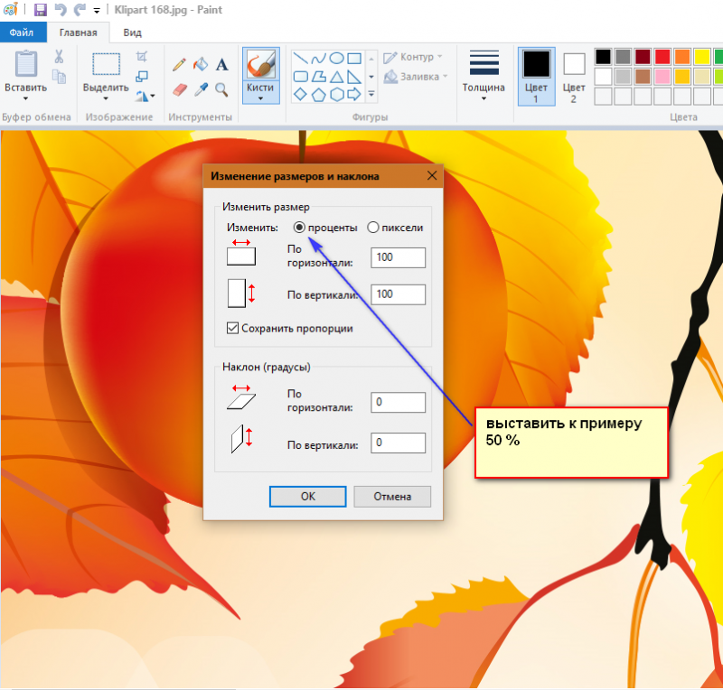The height and width of the screenshot is (690, 723).
Task: Select the Pencil tool
Action: [x=179, y=64]
